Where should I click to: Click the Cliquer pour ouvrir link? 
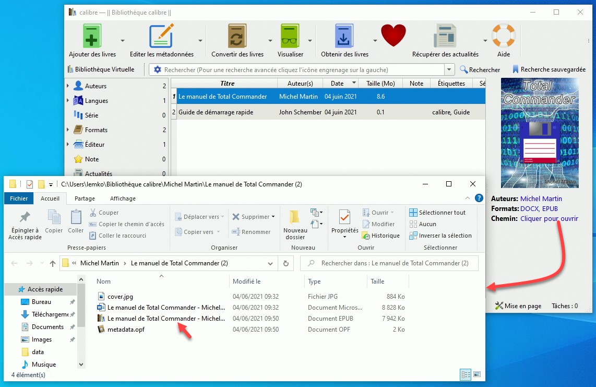[549, 219]
